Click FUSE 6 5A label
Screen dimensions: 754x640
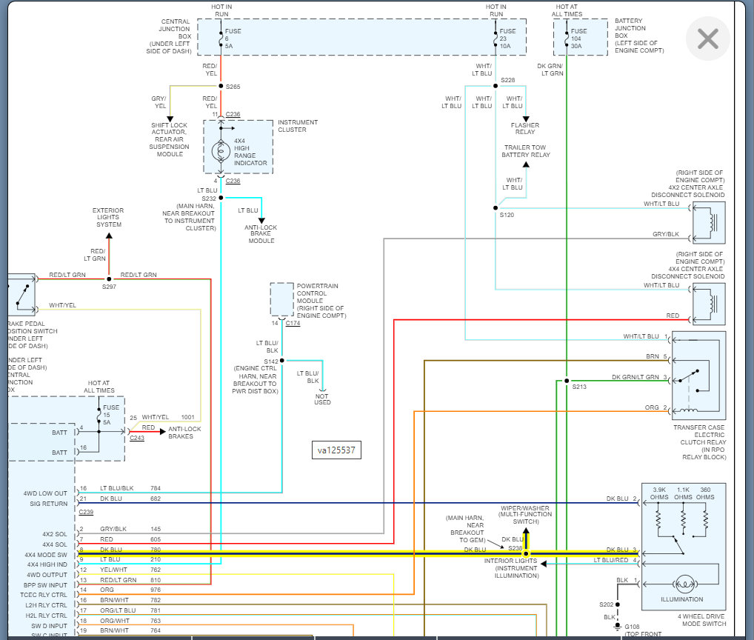click(233, 39)
